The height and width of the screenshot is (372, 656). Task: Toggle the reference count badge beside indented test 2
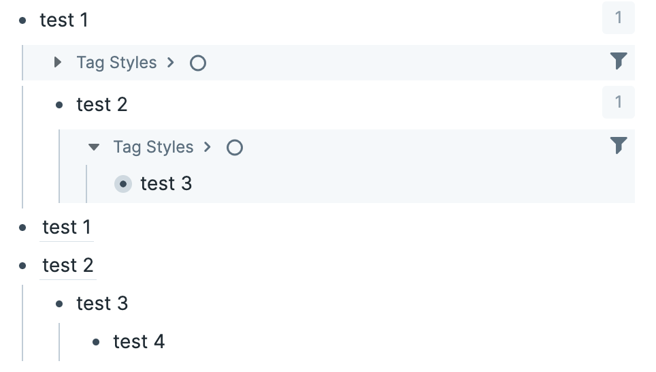click(618, 102)
